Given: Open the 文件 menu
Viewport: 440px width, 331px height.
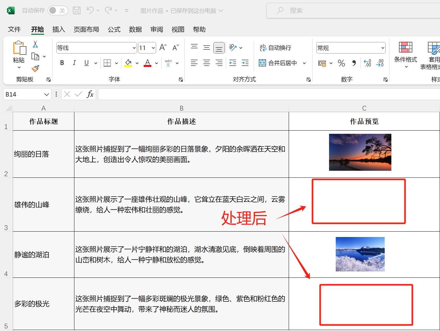Looking at the screenshot, I should 14,29.
